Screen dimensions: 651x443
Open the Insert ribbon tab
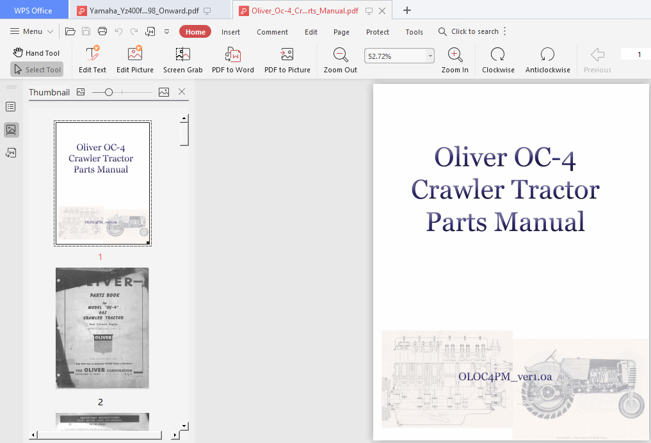pos(230,32)
